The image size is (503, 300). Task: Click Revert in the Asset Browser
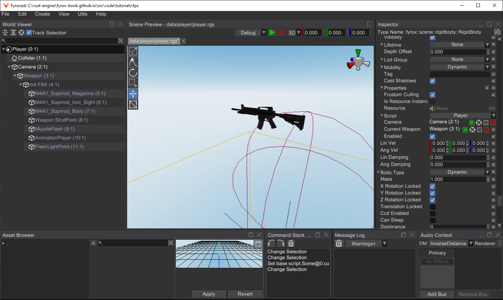click(245, 294)
